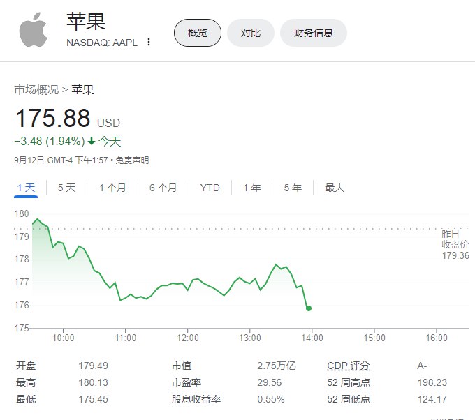
Task: Click the 52 周高点 row label
Action: tap(349, 382)
